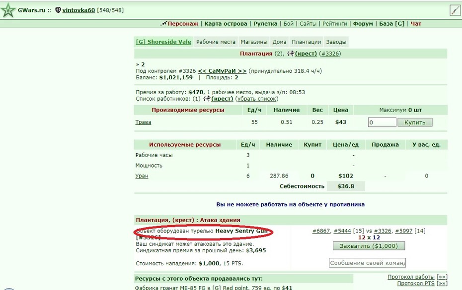Click the Трава purchase quantity field

tap(382, 122)
